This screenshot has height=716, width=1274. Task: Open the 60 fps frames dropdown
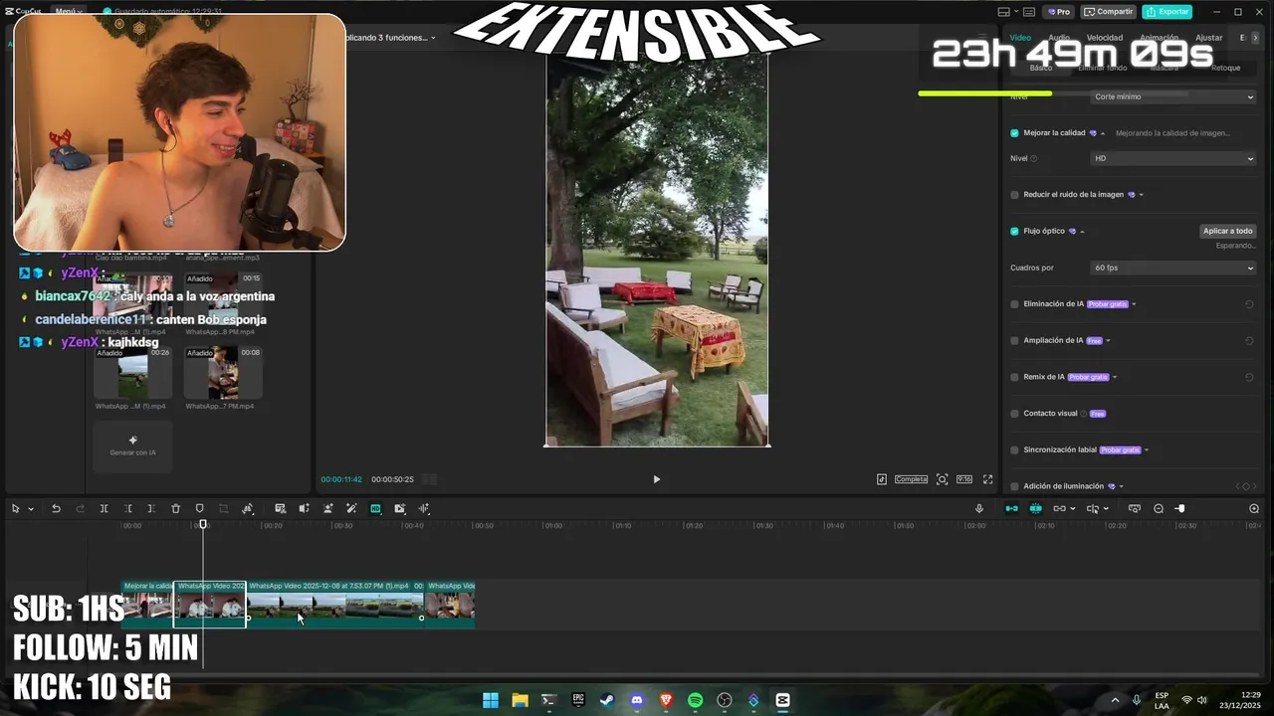coord(1173,268)
